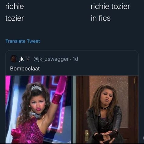Open the right black leather jacket photo
144x144 pixels.
(105, 109)
